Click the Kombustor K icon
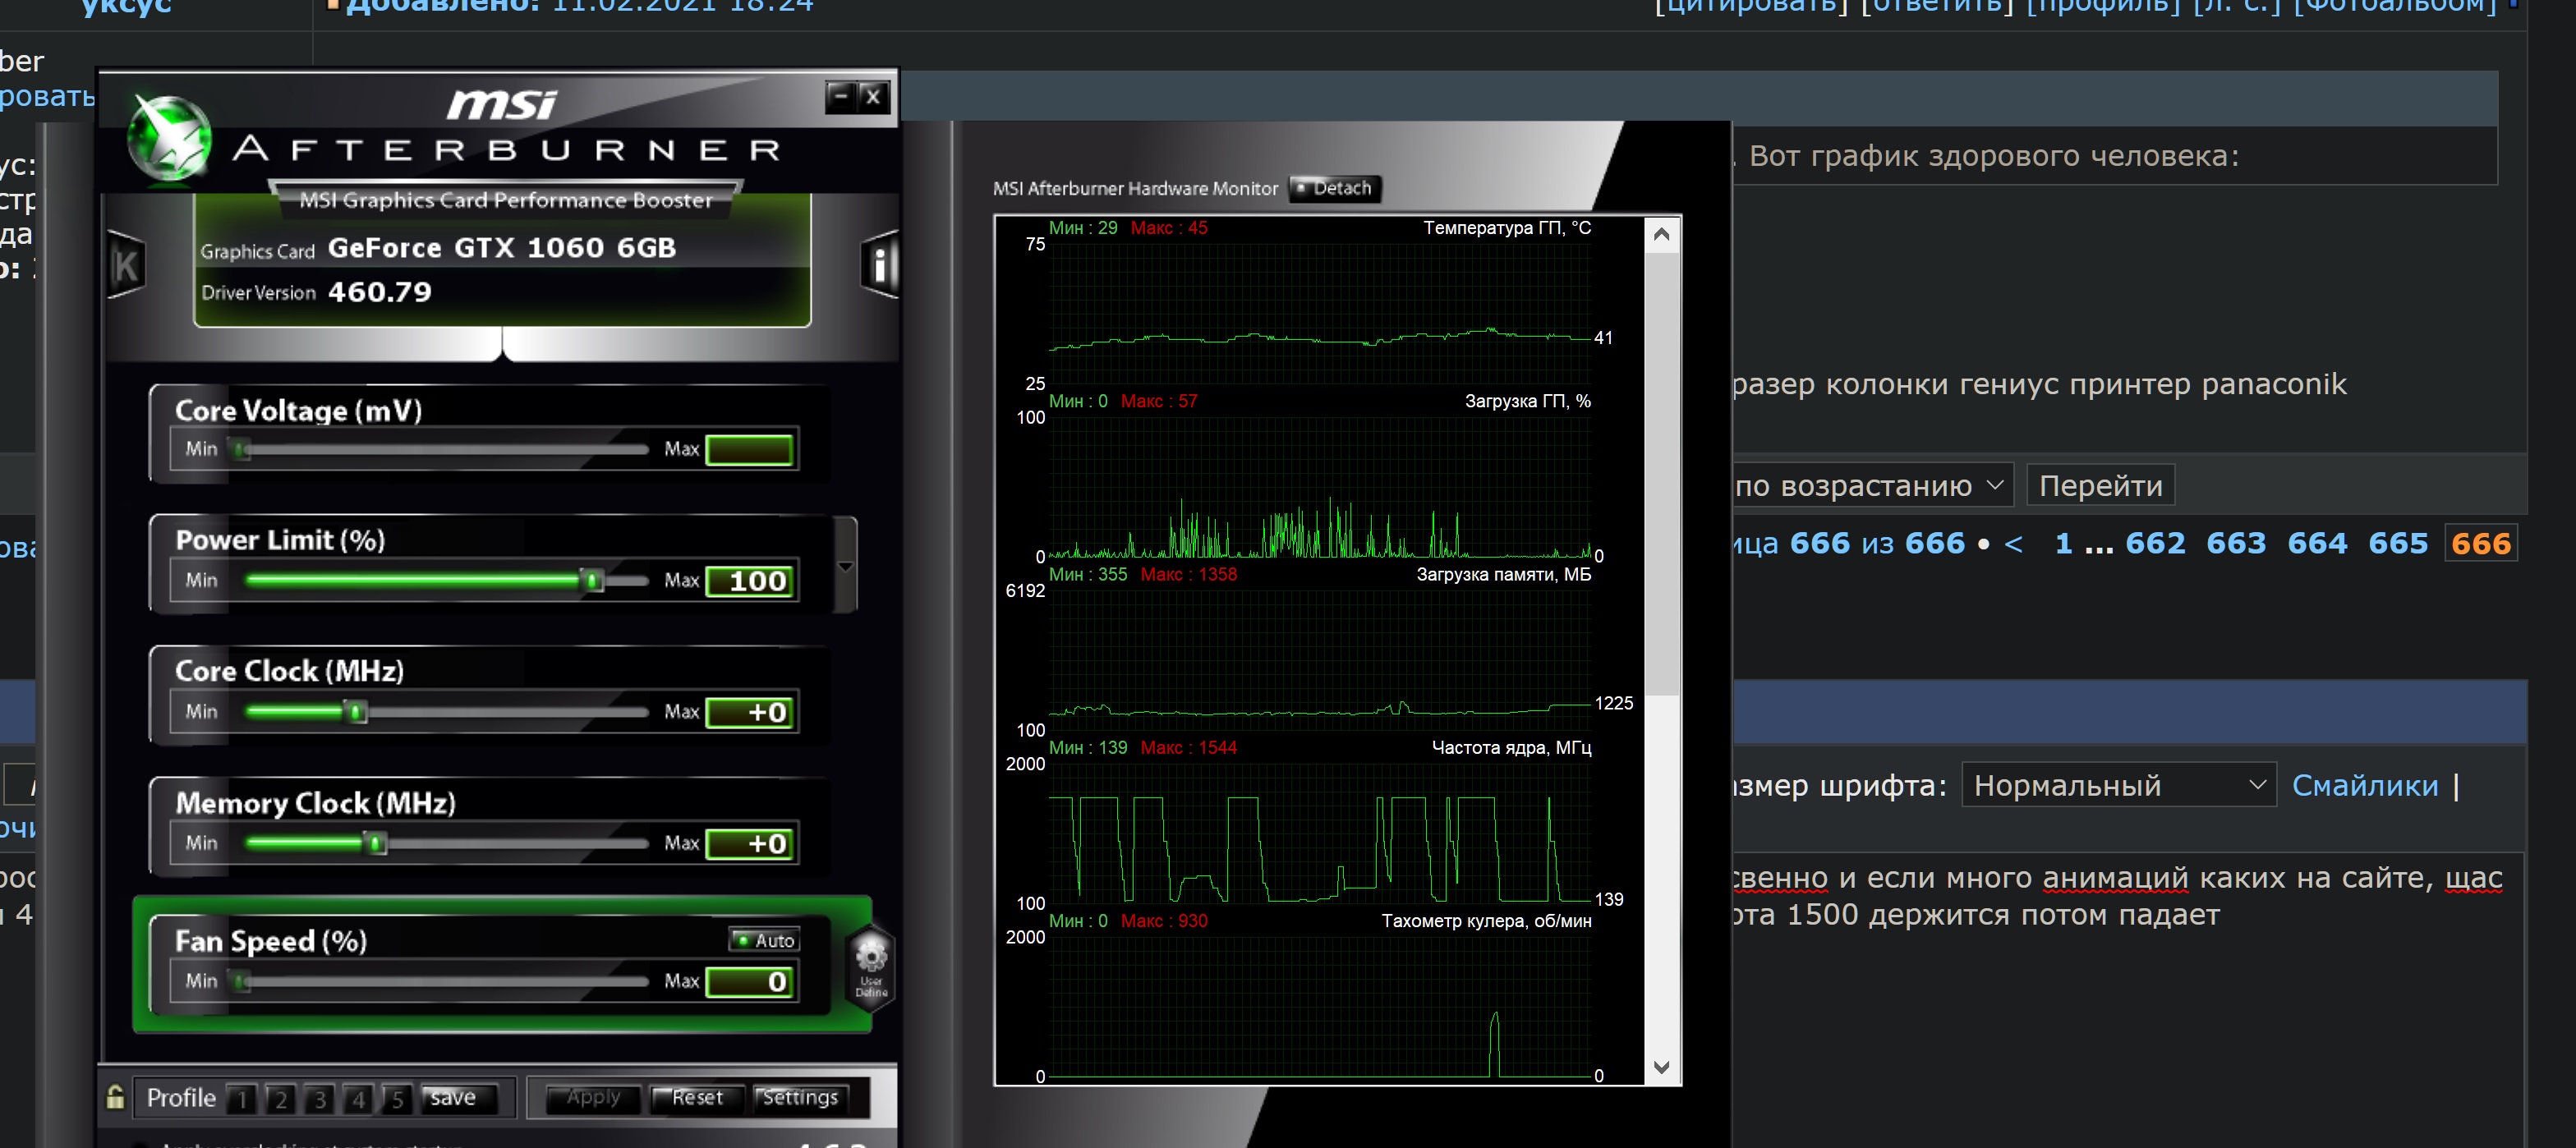2576x1148 pixels. 126,265
